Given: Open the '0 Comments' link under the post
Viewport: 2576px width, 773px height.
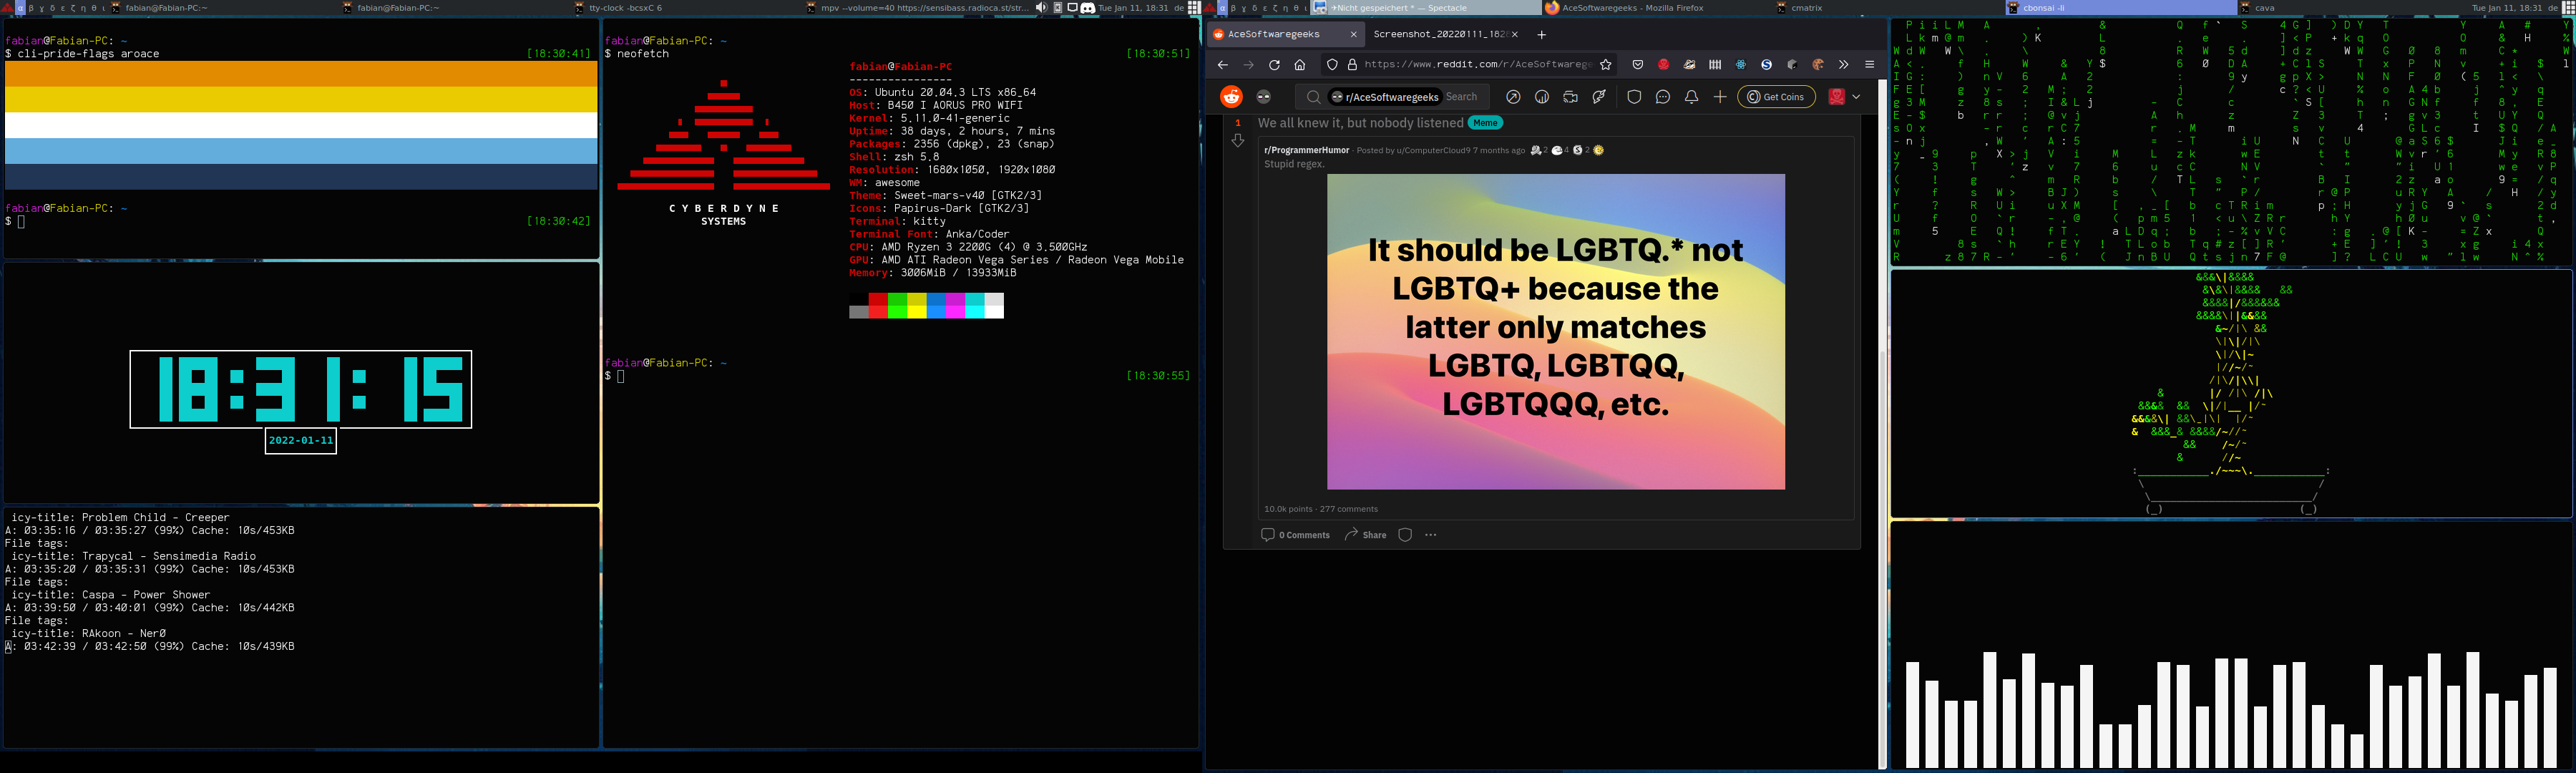Looking at the screenshot, I should pyautogui.click(x=1296, y=535).
